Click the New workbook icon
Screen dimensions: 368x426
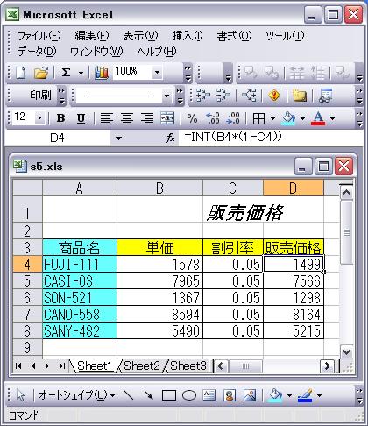tap(21, 73)
